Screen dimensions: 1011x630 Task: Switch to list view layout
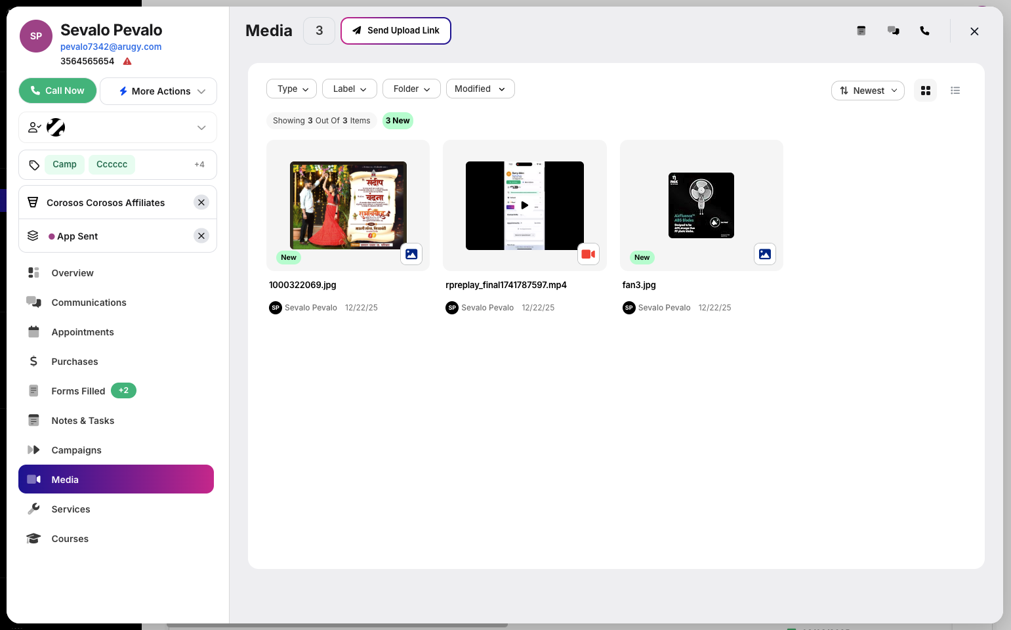coord(955,91)
